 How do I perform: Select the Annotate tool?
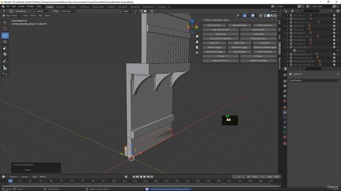5,62
